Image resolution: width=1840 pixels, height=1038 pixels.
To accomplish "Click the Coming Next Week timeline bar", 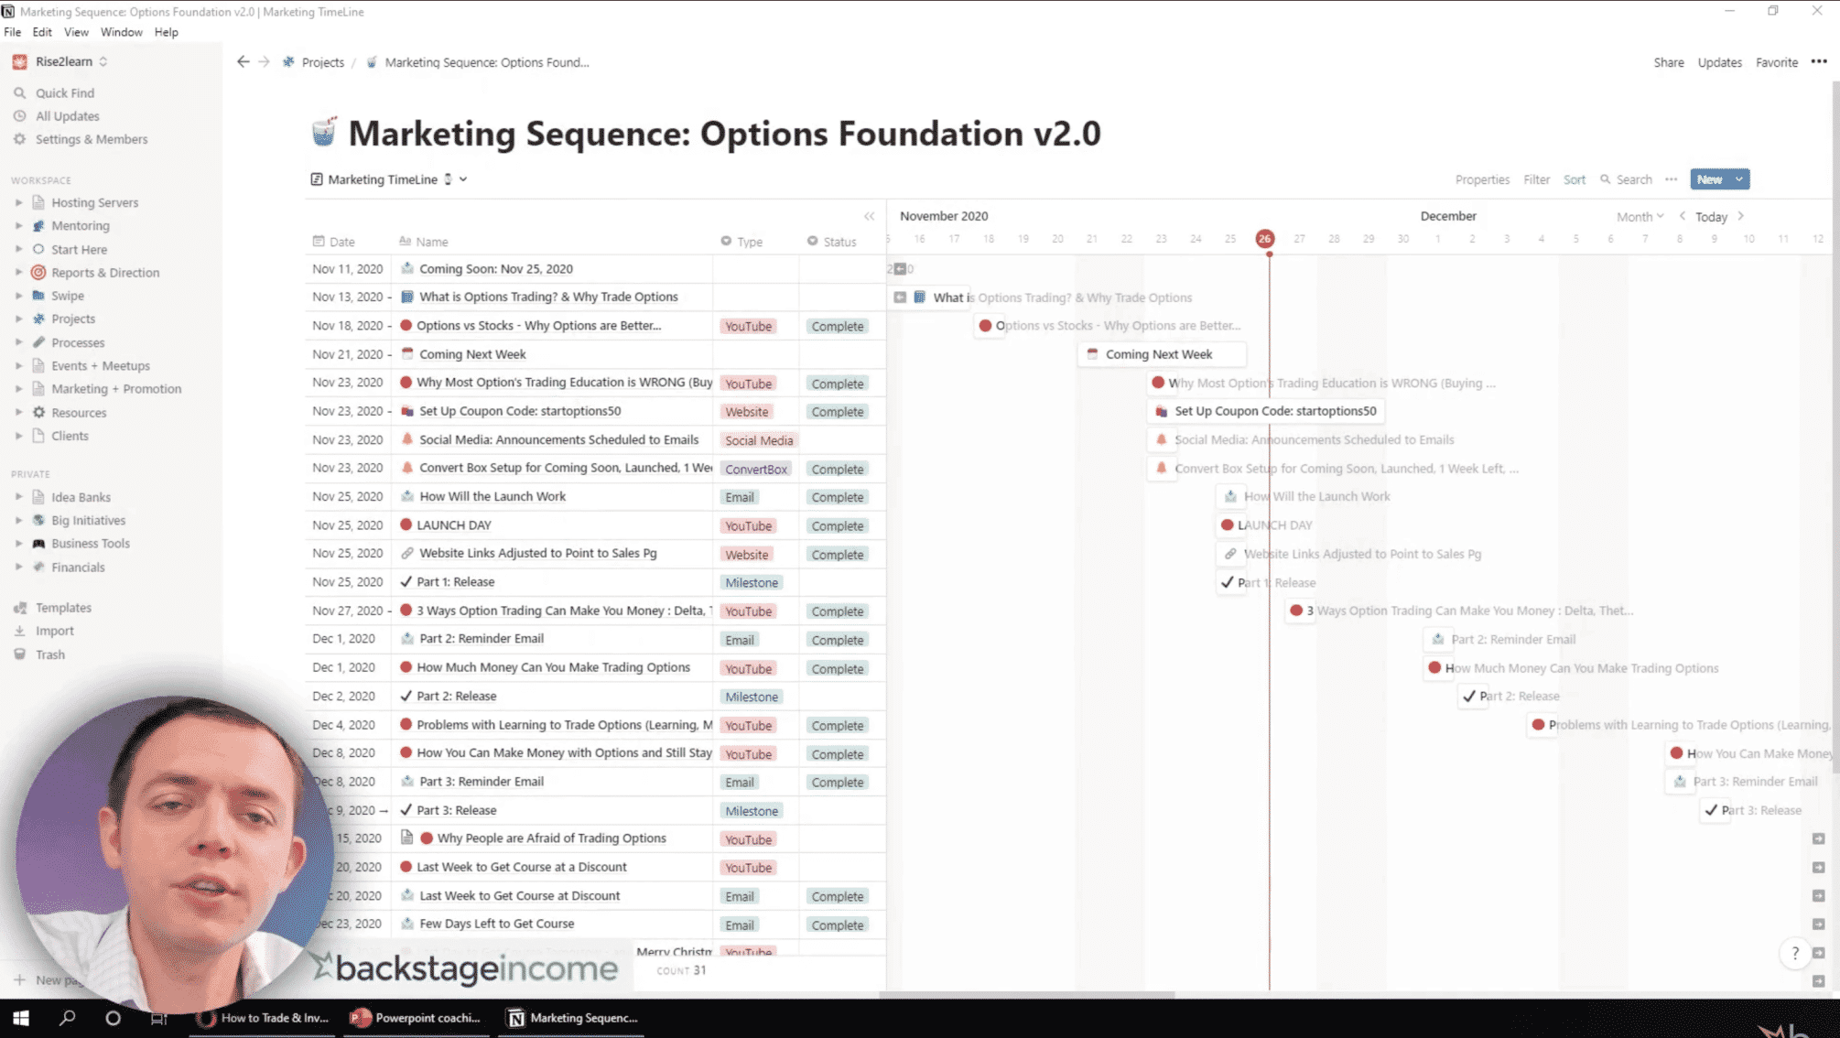I will [1163, 354].
